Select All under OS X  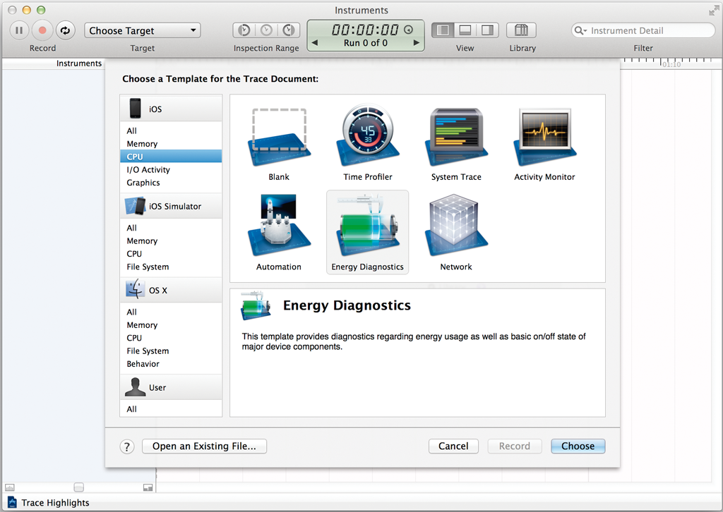(x=171, y=312)
